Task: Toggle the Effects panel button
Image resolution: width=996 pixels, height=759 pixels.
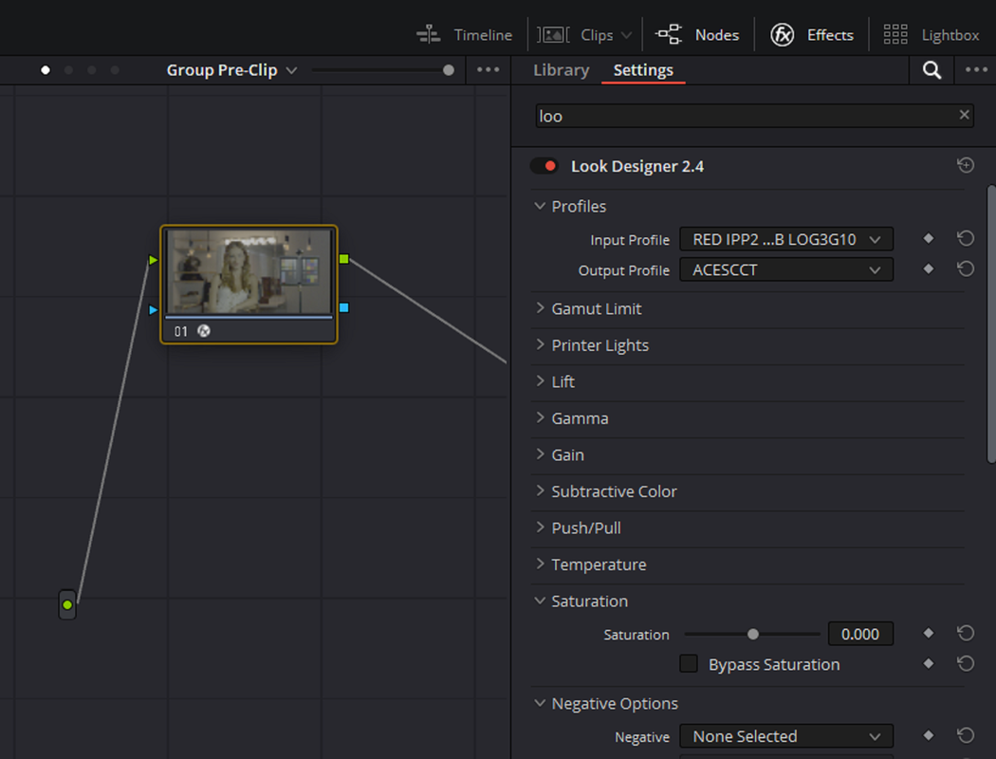Action: pos(812,34)
